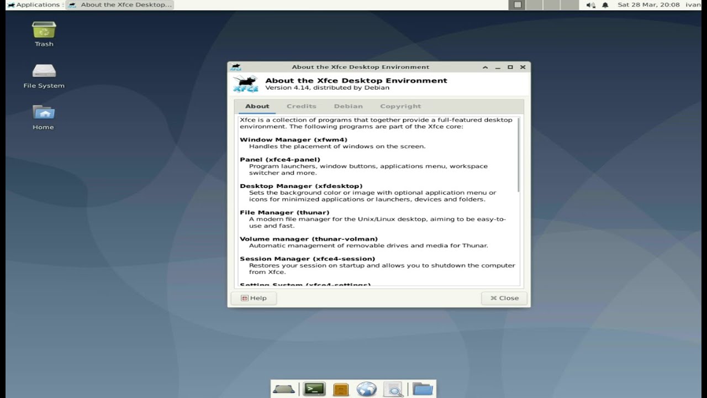Switch to the fourth workspace
This screenshot has width=707, height=398.
click(x=569, y=5)
